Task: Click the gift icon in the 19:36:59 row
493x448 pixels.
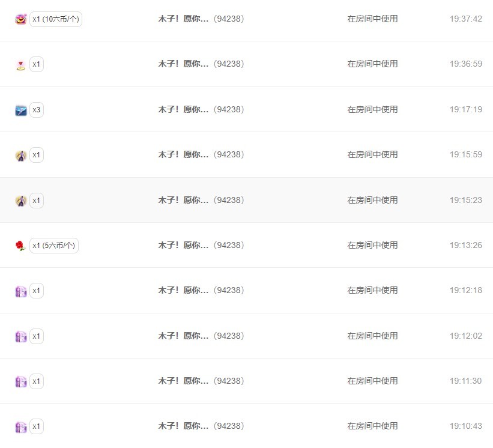Action: click(x=21, y=65)
